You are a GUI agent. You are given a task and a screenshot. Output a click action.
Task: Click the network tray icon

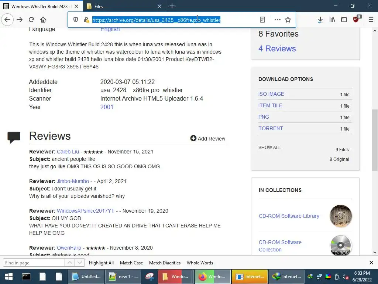click(319, 277)
